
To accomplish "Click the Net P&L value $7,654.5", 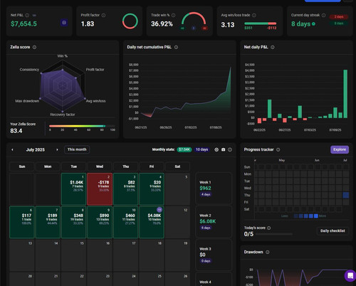I will tap(23, 23).
